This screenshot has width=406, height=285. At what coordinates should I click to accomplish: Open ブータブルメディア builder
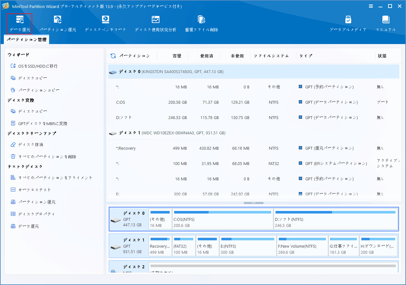[x=348, y=24]
